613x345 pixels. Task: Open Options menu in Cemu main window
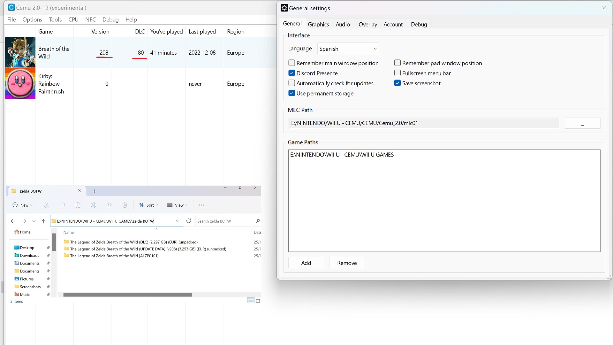[32, 19]
